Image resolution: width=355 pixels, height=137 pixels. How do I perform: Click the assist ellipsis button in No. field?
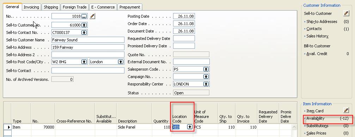pyautogui.click(x=84, y=16)
